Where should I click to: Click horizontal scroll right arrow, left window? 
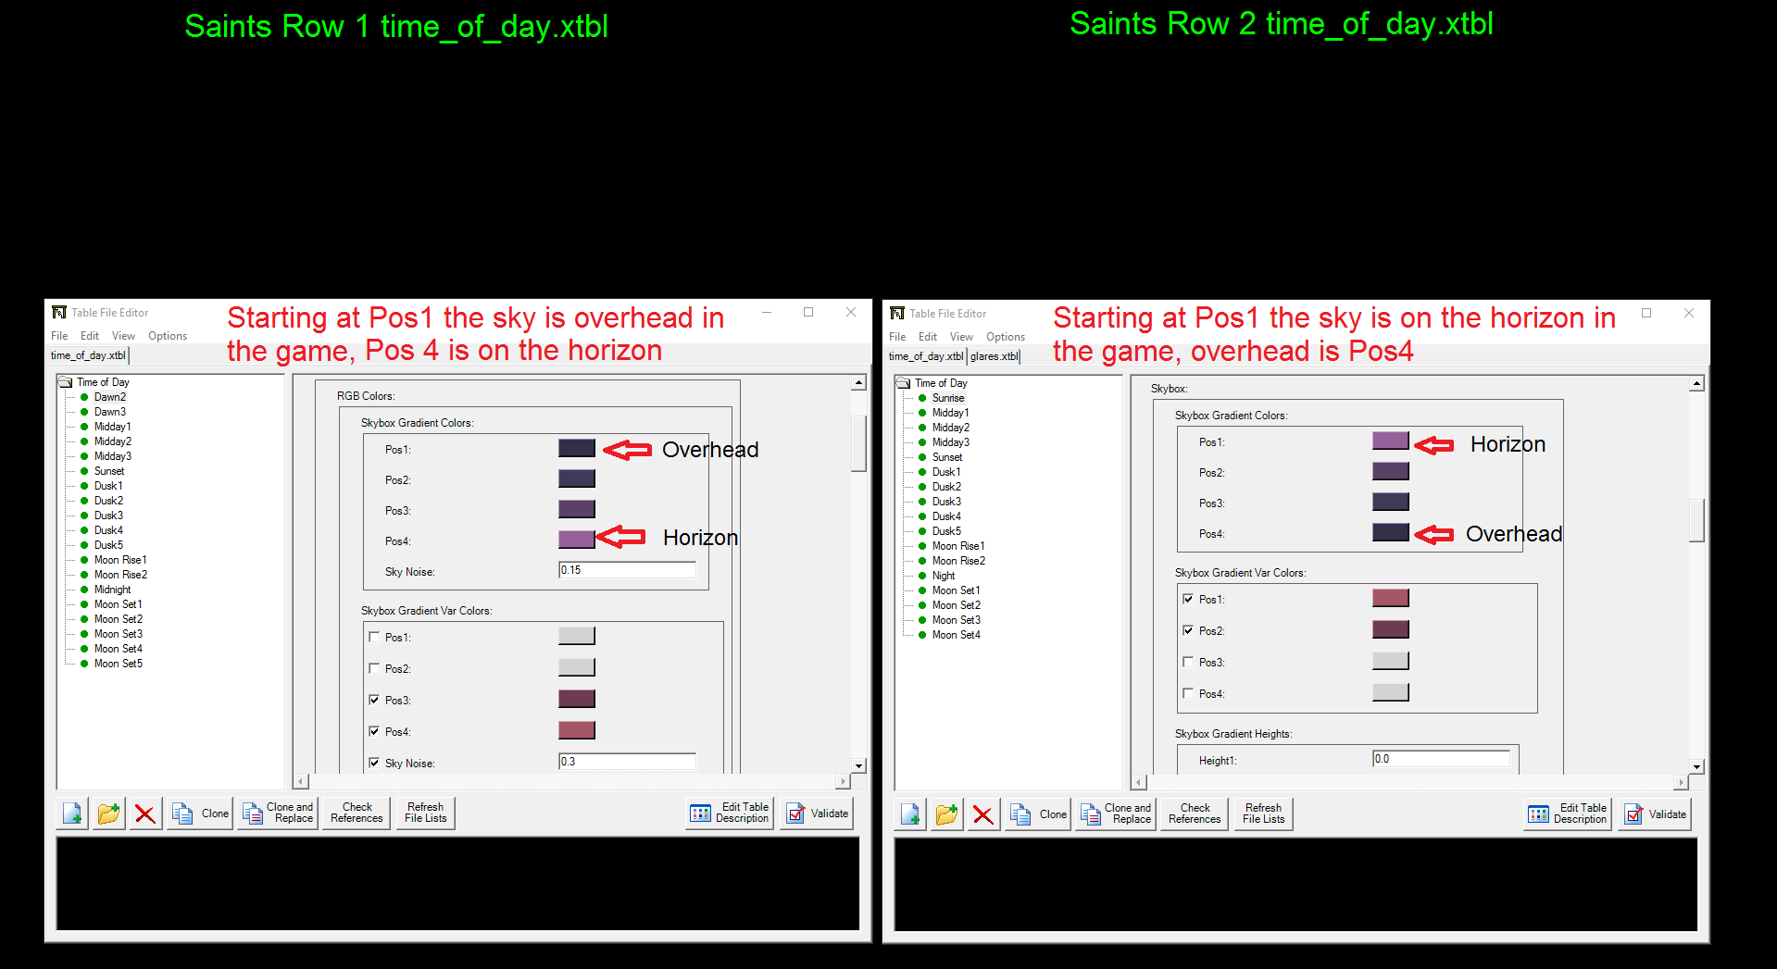pyautogui.click(x=843, y=781)
